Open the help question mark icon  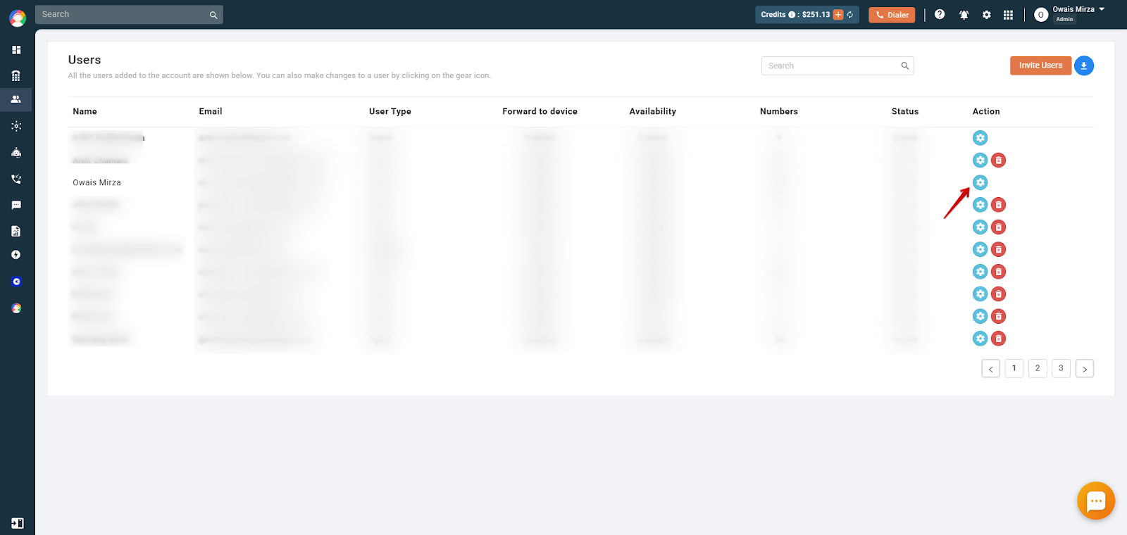pos(940,14)
